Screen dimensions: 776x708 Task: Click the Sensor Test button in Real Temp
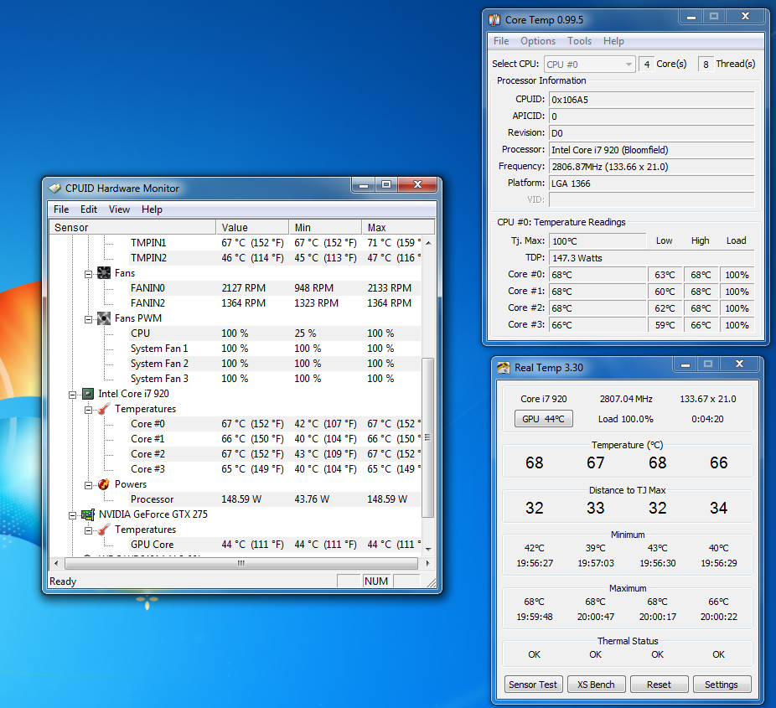pyautogui.click(x=533, y=685)
